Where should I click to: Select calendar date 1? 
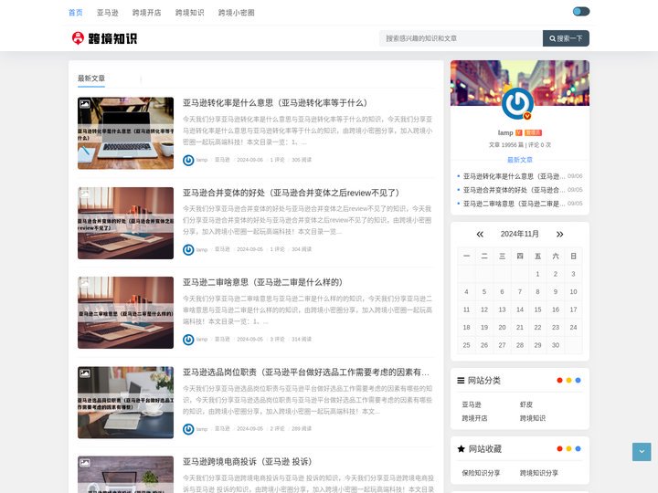pyautogui.click(x=537, y=274)
